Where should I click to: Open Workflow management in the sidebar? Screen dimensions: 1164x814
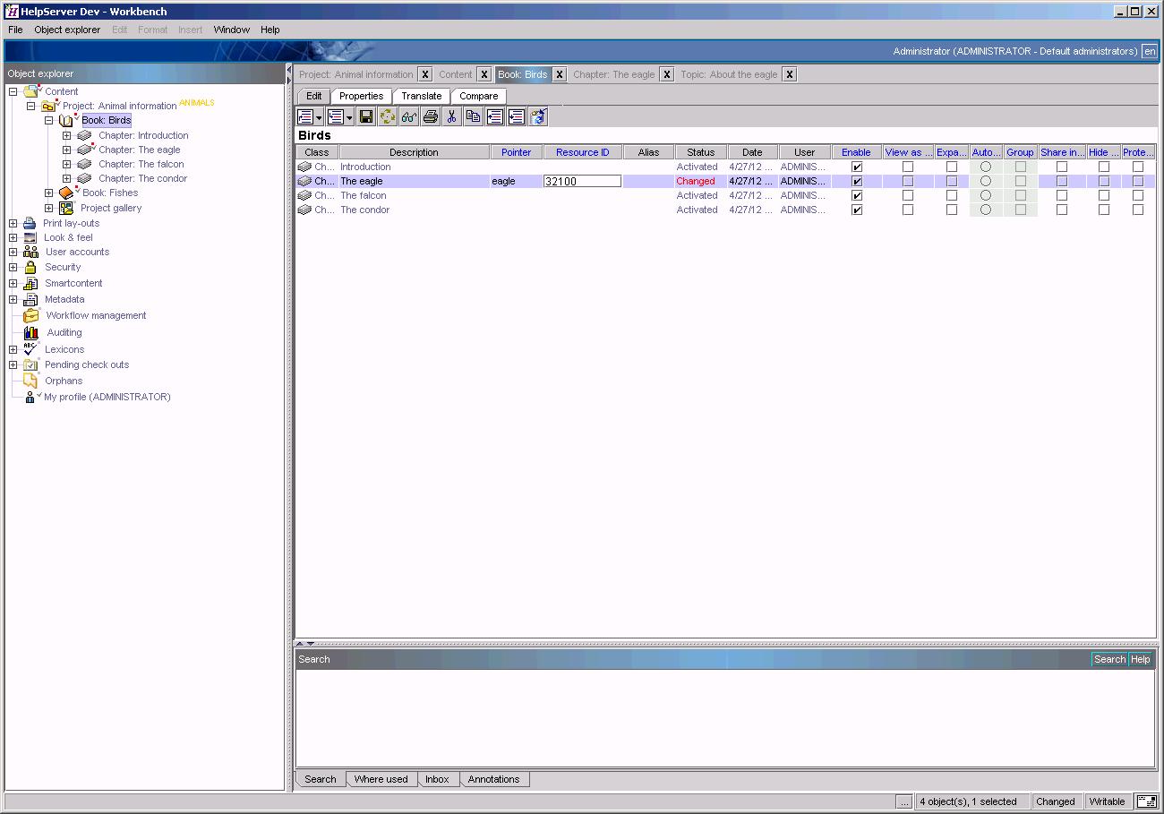pos(95,315)
